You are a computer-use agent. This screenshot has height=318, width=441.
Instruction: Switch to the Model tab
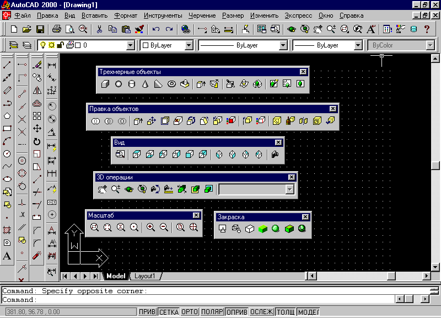[x=116, y=276]
